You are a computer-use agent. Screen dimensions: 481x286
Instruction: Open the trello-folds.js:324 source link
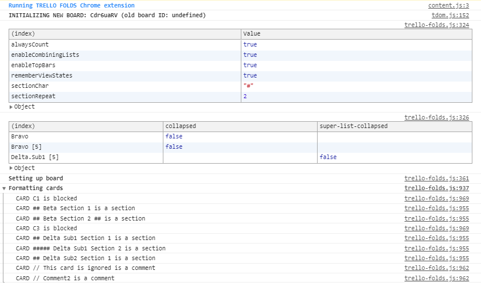pyautogui.click(x=436, y=25)
